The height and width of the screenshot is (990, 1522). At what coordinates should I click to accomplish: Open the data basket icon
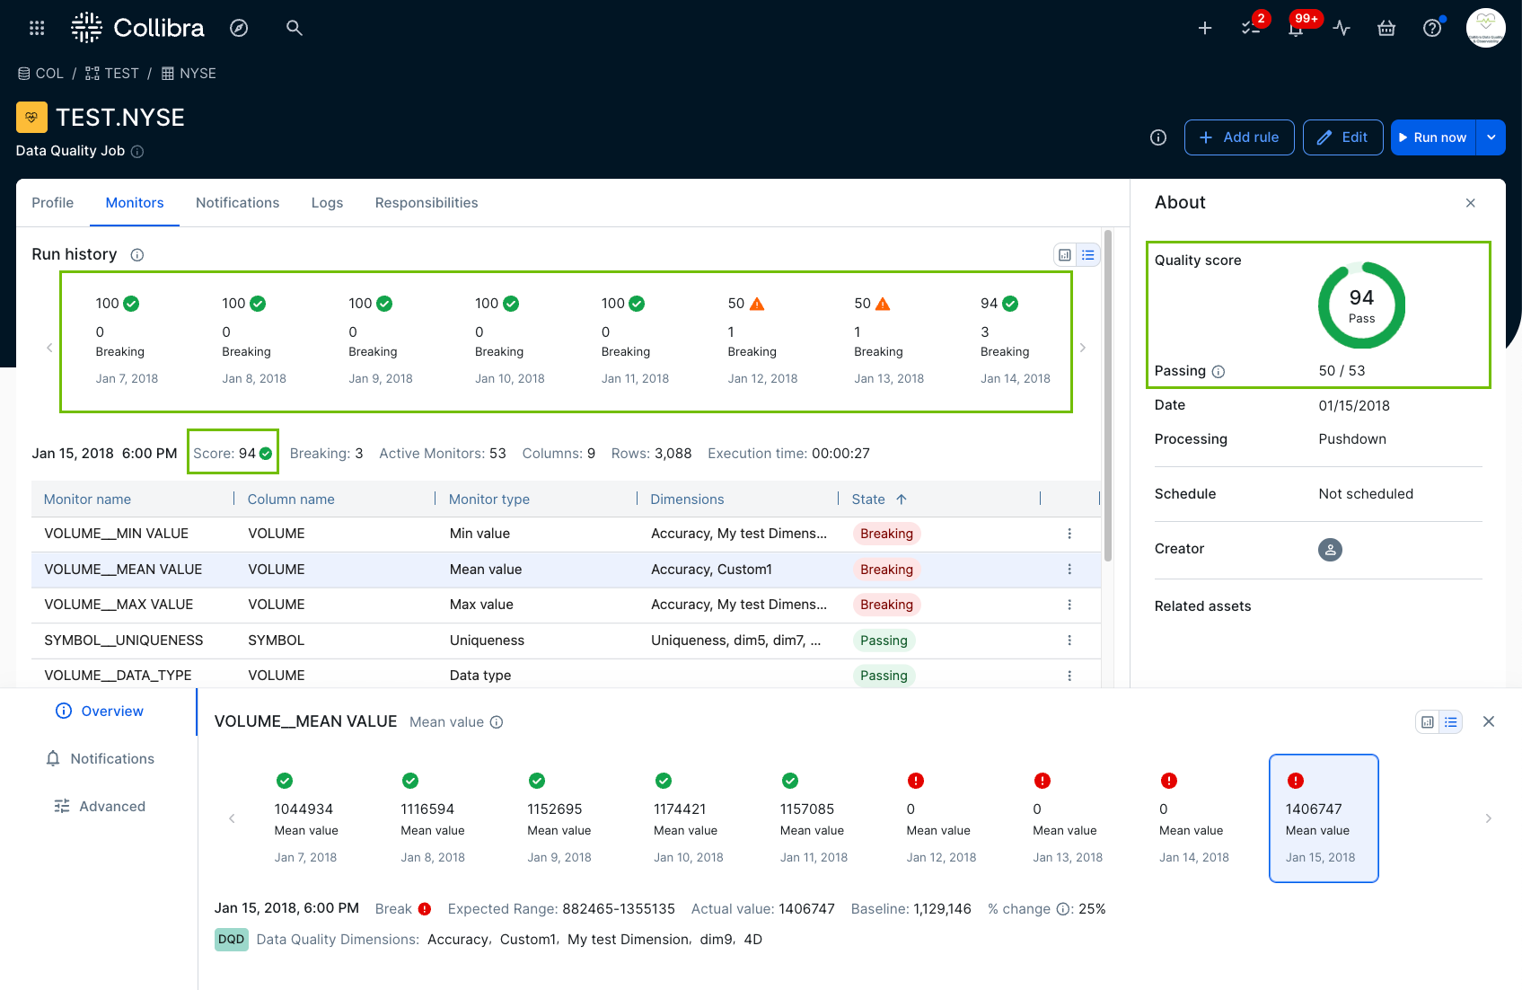pyautogui.click(x=1386, y=28)
